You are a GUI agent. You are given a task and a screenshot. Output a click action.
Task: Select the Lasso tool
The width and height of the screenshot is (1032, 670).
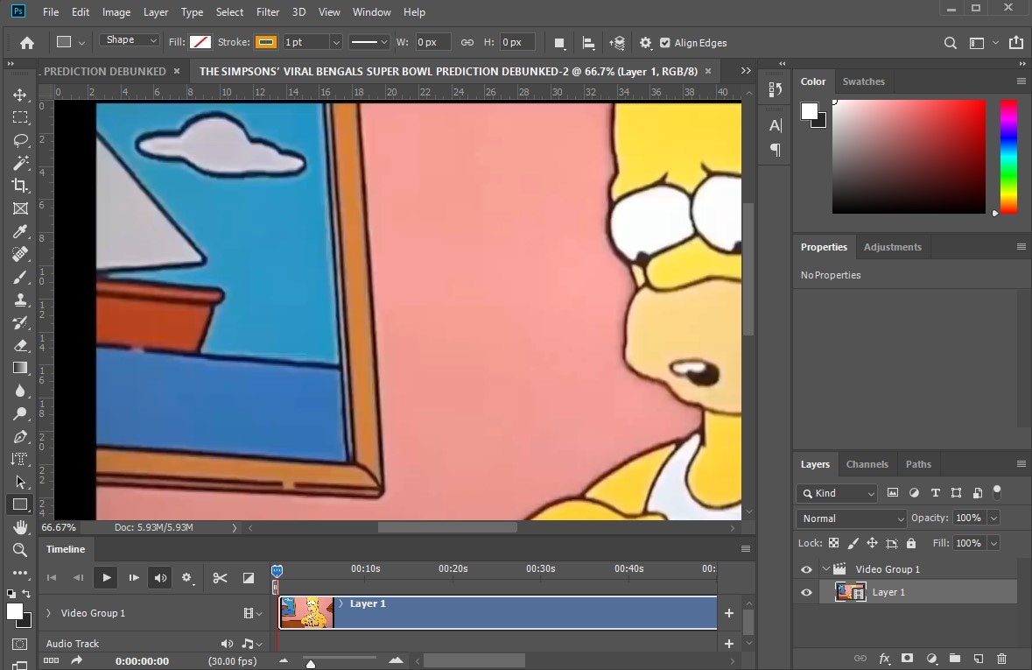pos(20,140)
